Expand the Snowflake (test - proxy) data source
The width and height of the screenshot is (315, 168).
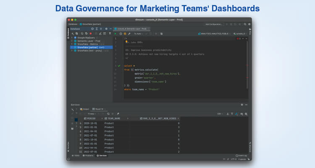[72, 51]
